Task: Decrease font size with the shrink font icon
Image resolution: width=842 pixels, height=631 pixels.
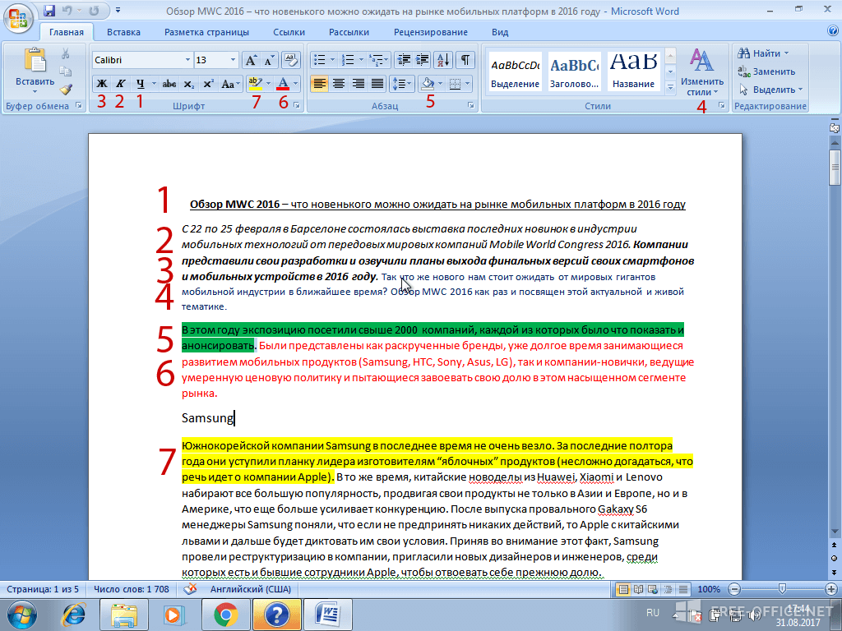Action: (269, 60)
